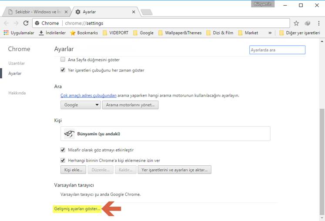Open the VIDEPORT bookmark folder

(x=115, y=33)
